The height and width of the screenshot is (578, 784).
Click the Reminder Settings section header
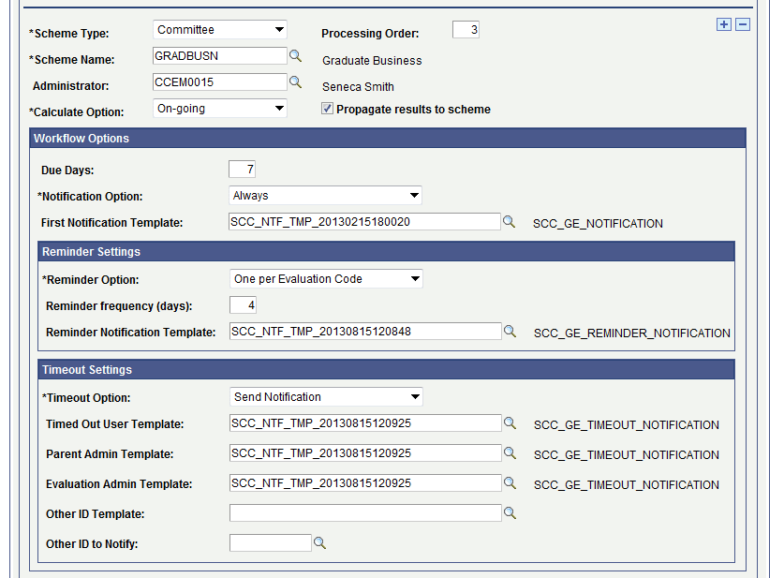click(x=386, y=251)
